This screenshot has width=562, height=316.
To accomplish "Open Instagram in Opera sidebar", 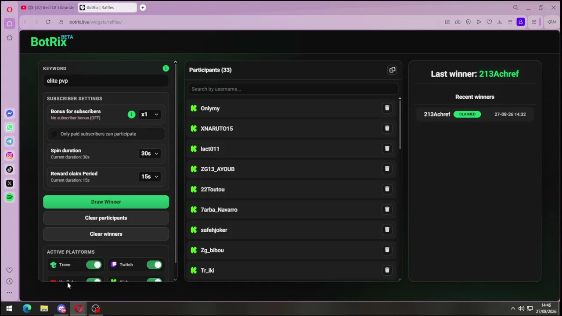I will point(10,155).
